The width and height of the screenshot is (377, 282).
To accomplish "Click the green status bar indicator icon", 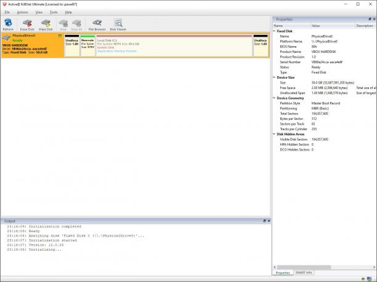I will click(x=363, y=279).
